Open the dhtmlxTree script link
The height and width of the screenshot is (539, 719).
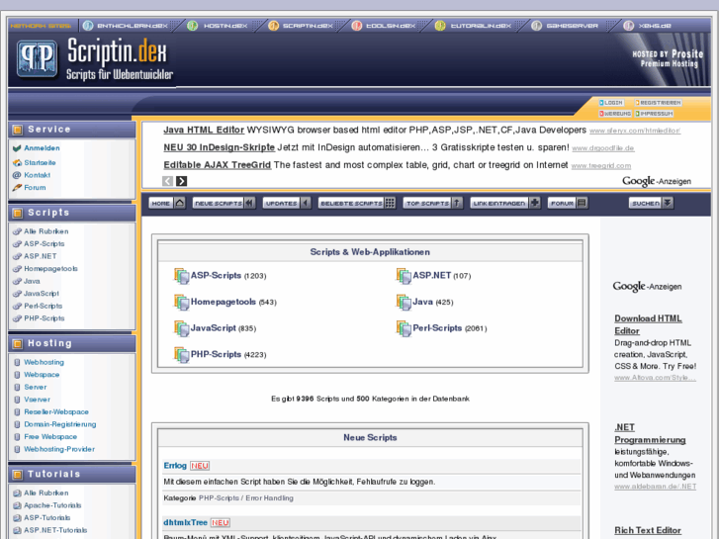(x=185, y=522)
